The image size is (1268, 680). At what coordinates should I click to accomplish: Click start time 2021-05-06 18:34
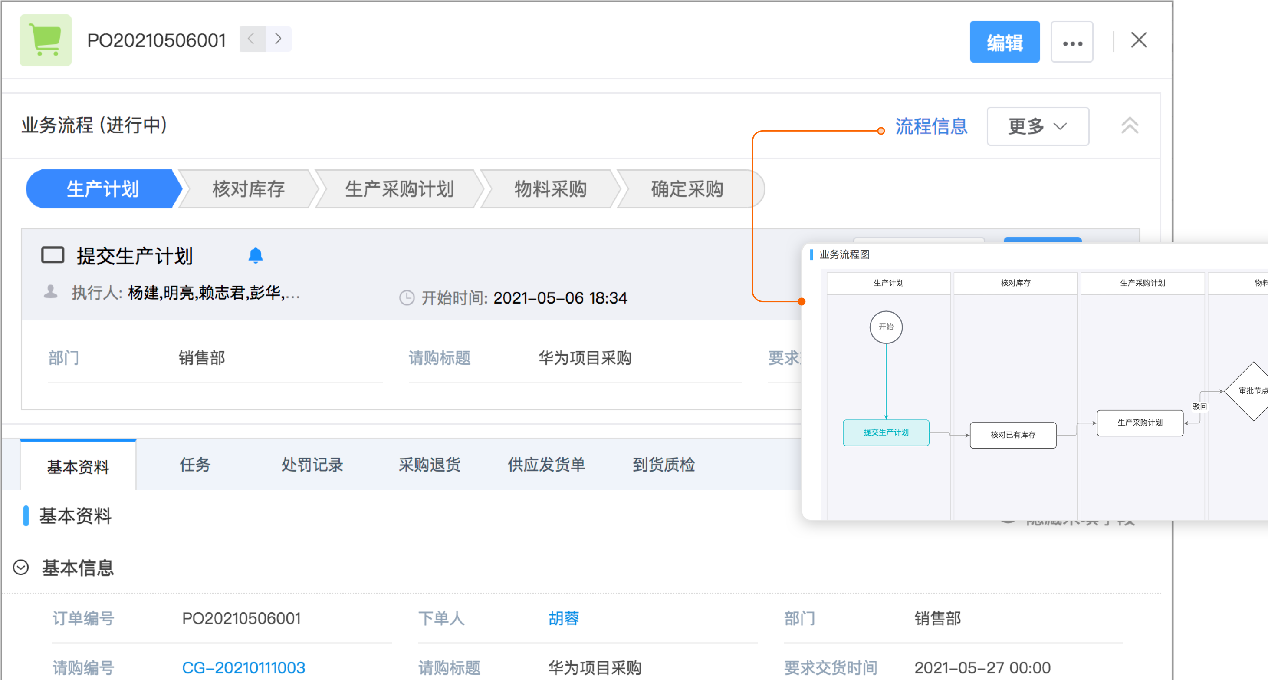tap(560, 298)
